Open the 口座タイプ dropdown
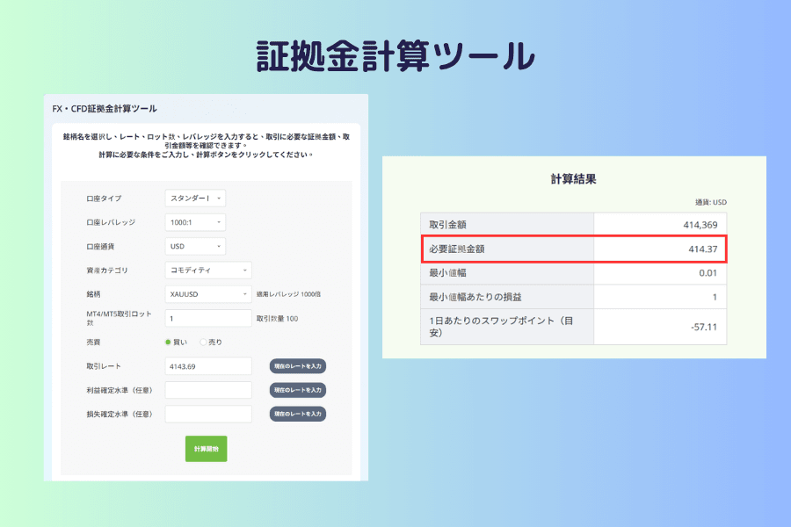The width and height of the screenshot is (791, 527). [195, 199]
